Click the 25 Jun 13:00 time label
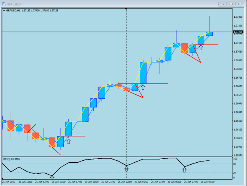This screenshot has height=186, width=247. coord(42,182)
